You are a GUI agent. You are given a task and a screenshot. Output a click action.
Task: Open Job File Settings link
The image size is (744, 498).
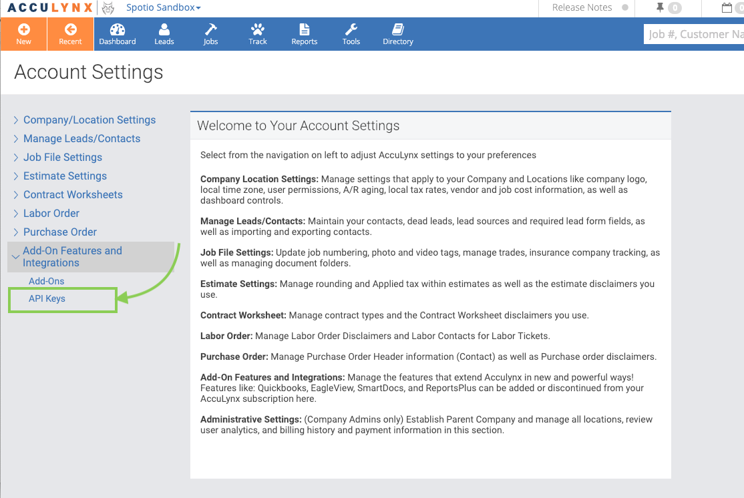coord(63,158)
